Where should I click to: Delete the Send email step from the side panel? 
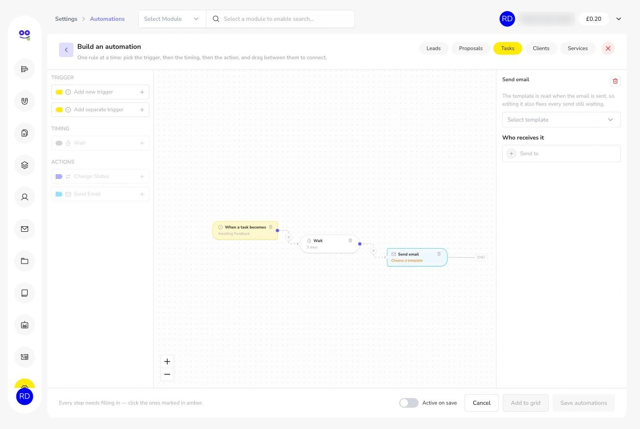coord(615,81)
